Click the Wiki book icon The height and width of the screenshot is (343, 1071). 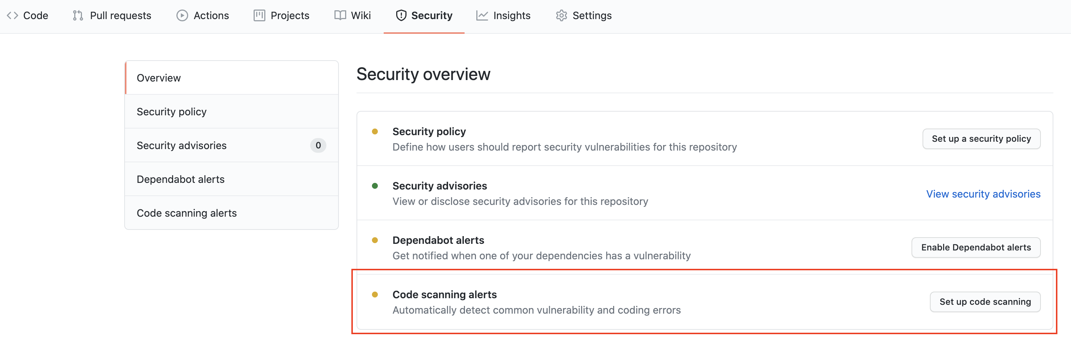click(x=340, y=16)
